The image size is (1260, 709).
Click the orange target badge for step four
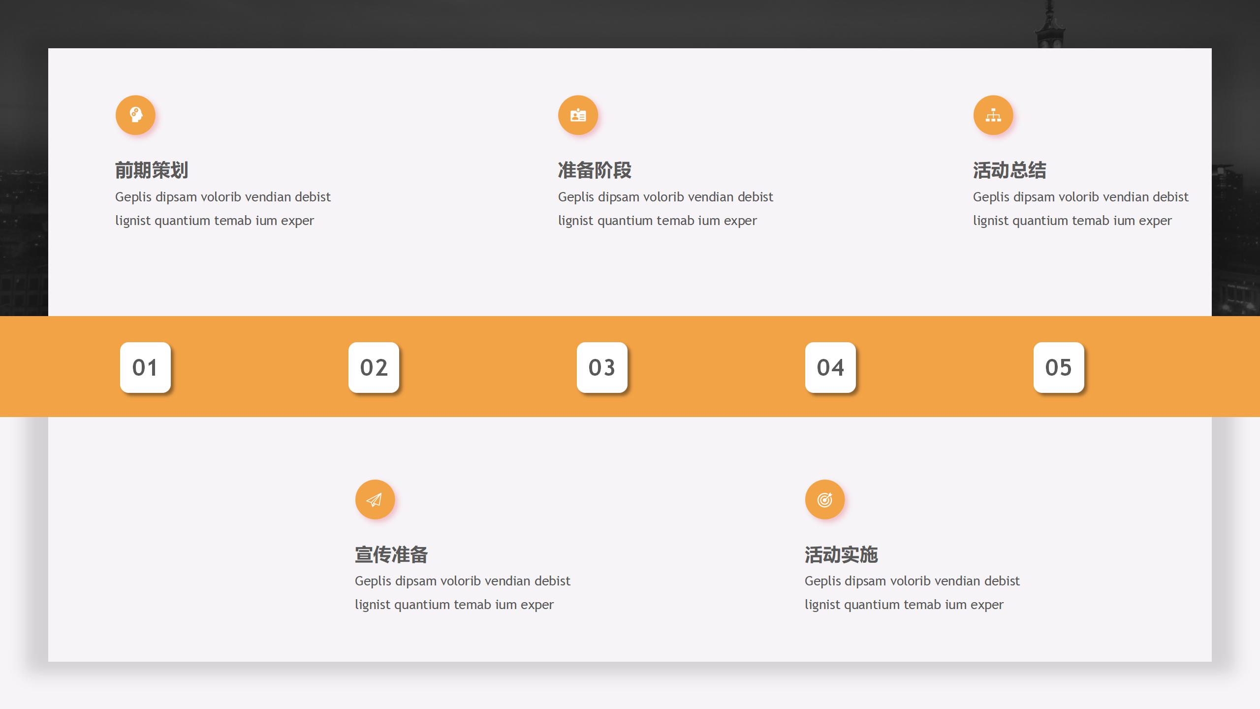click(x=824, y=499)
